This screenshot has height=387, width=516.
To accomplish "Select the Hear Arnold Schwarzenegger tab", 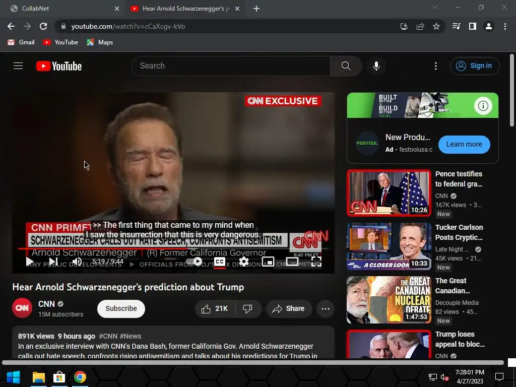I will (185, 9).
